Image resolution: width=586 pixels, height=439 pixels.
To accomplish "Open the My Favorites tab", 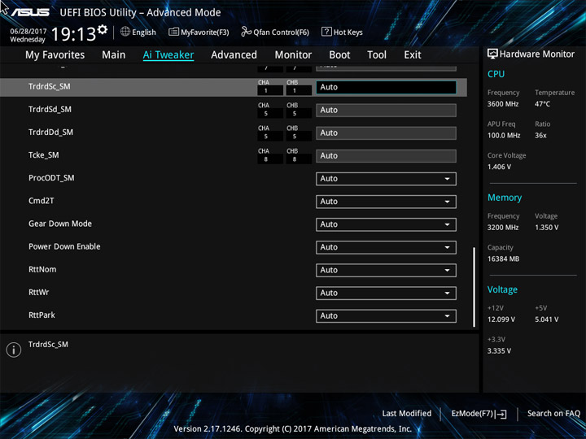I will pyautogui.click(x=55, y=55).
